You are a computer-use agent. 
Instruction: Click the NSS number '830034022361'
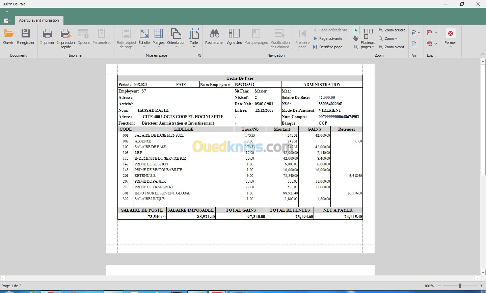tap(330, 104)
